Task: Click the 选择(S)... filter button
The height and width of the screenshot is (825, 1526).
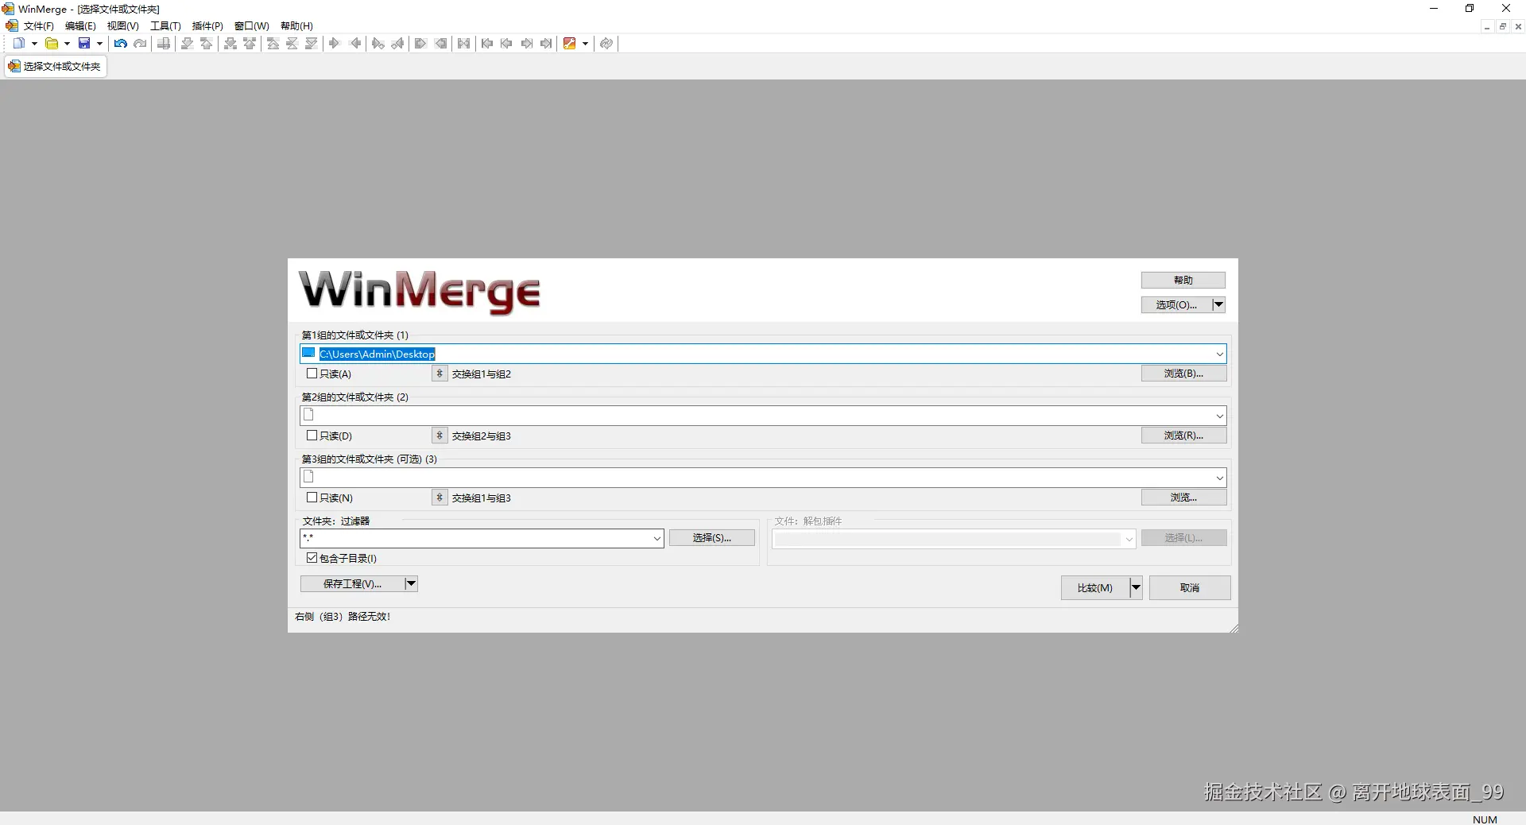Action: click(x=712, y=538)
